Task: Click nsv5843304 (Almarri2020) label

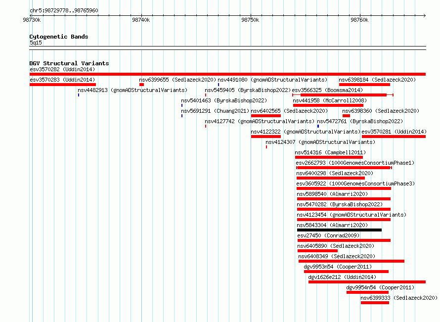Action: (332, 225)
